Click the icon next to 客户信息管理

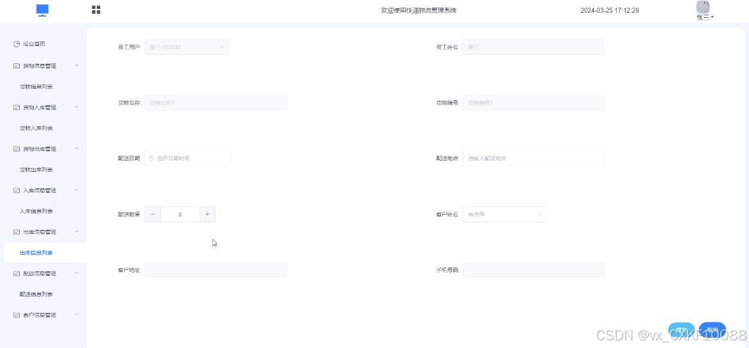[x=16, y=315]
